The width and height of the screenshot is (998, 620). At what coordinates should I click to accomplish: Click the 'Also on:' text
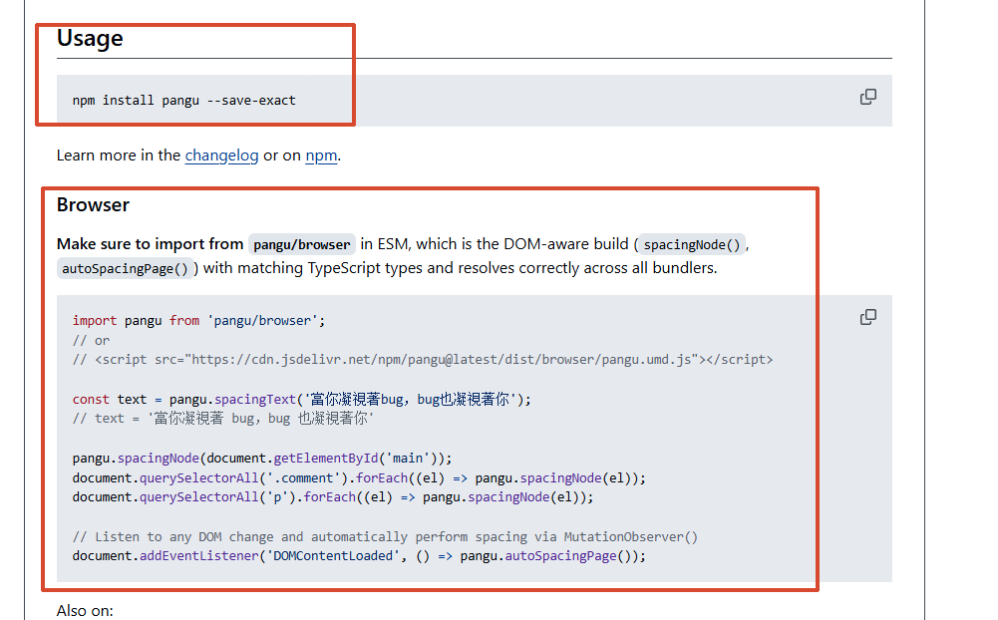(x=85, y=611)
